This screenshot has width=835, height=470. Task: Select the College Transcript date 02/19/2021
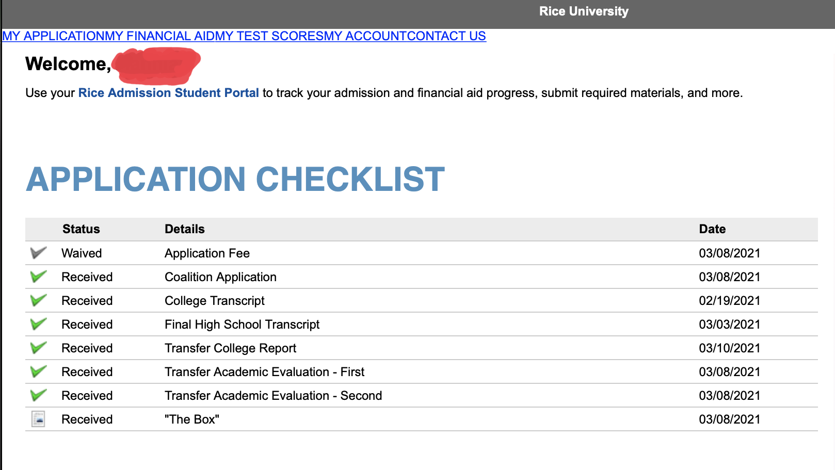(729, 301)
